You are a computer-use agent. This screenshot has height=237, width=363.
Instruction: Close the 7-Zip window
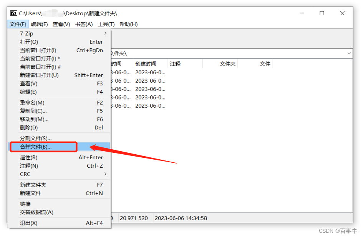[342, 13]
